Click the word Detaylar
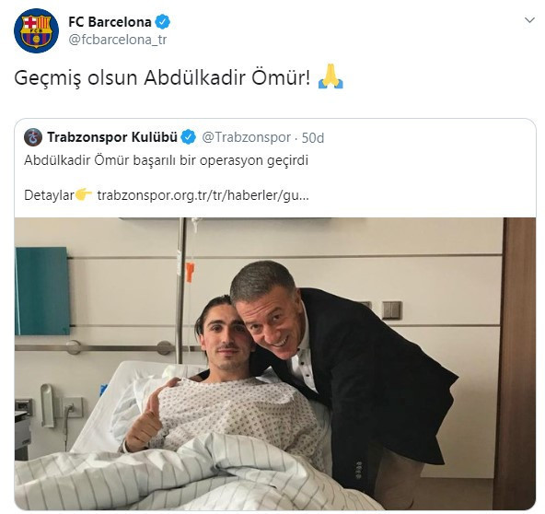 coord(49,195)
